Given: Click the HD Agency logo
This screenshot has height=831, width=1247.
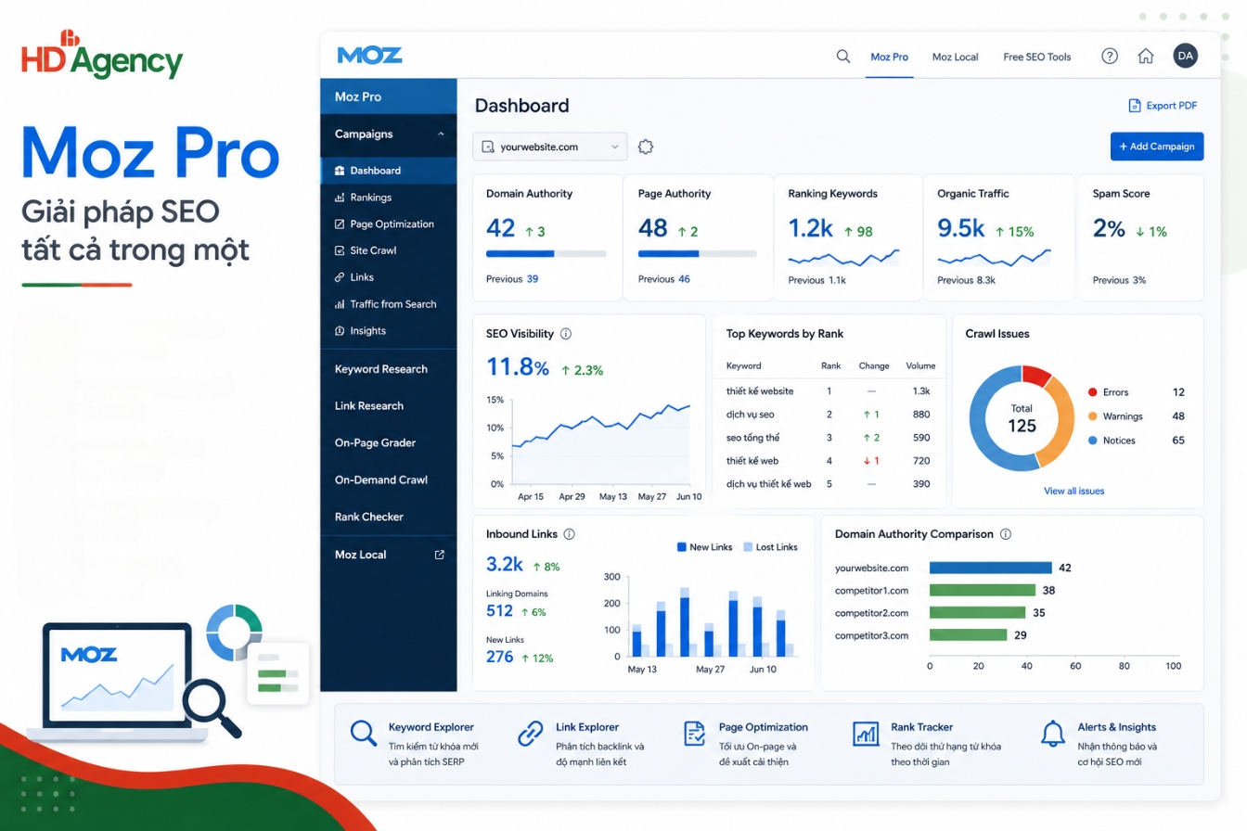Looking at the screenshot, I should [102, 56].
